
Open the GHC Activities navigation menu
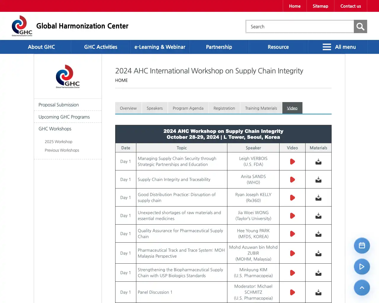click(100, 47)
